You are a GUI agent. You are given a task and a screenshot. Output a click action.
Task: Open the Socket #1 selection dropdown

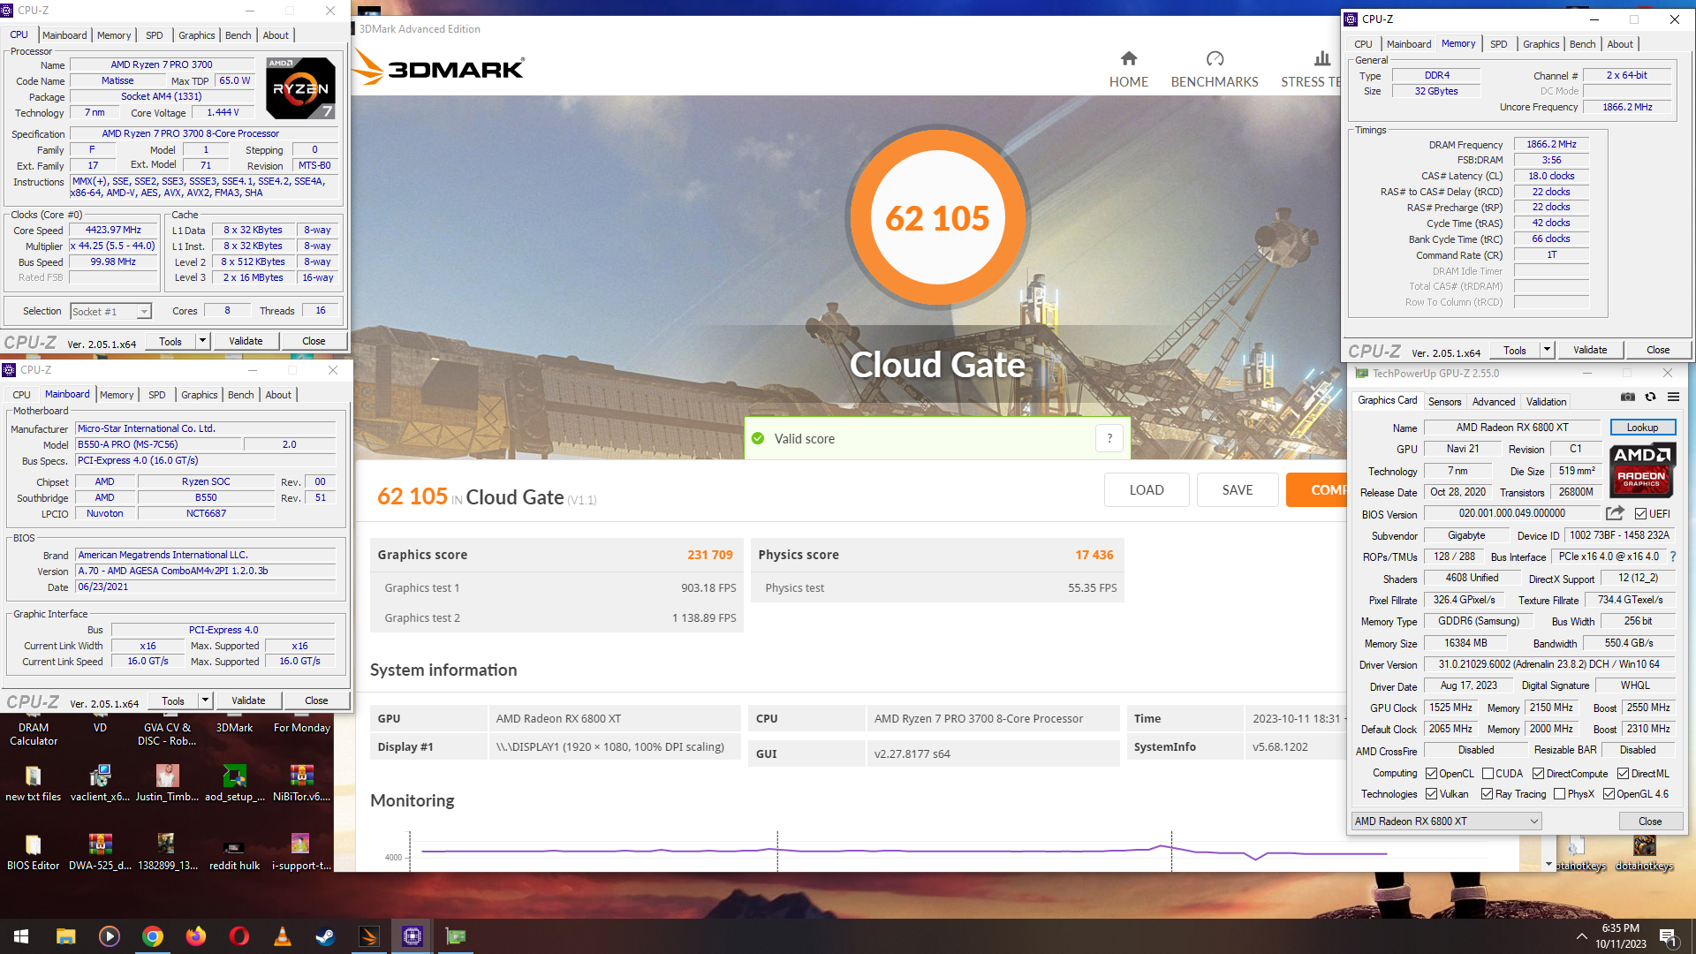(110, 311)
